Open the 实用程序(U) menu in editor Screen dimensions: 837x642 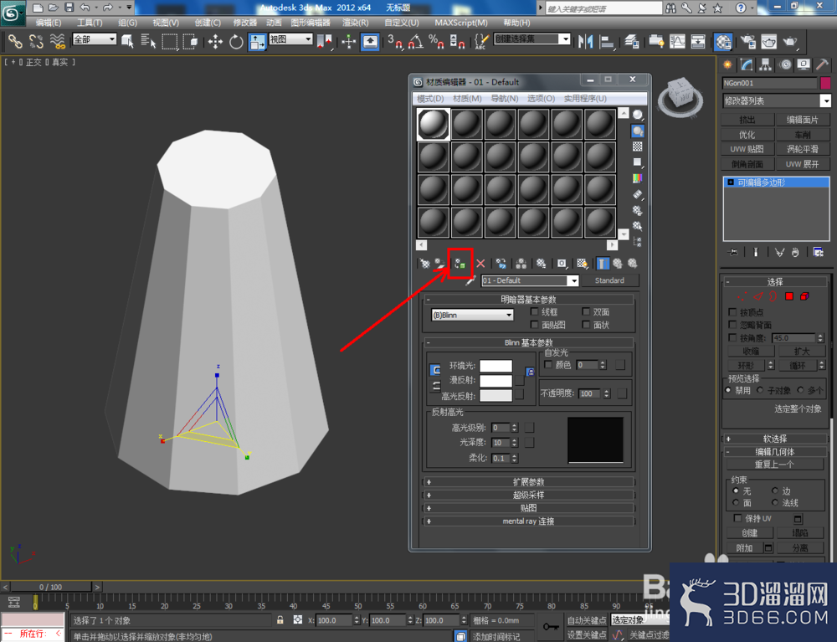(x=585, y=99)
